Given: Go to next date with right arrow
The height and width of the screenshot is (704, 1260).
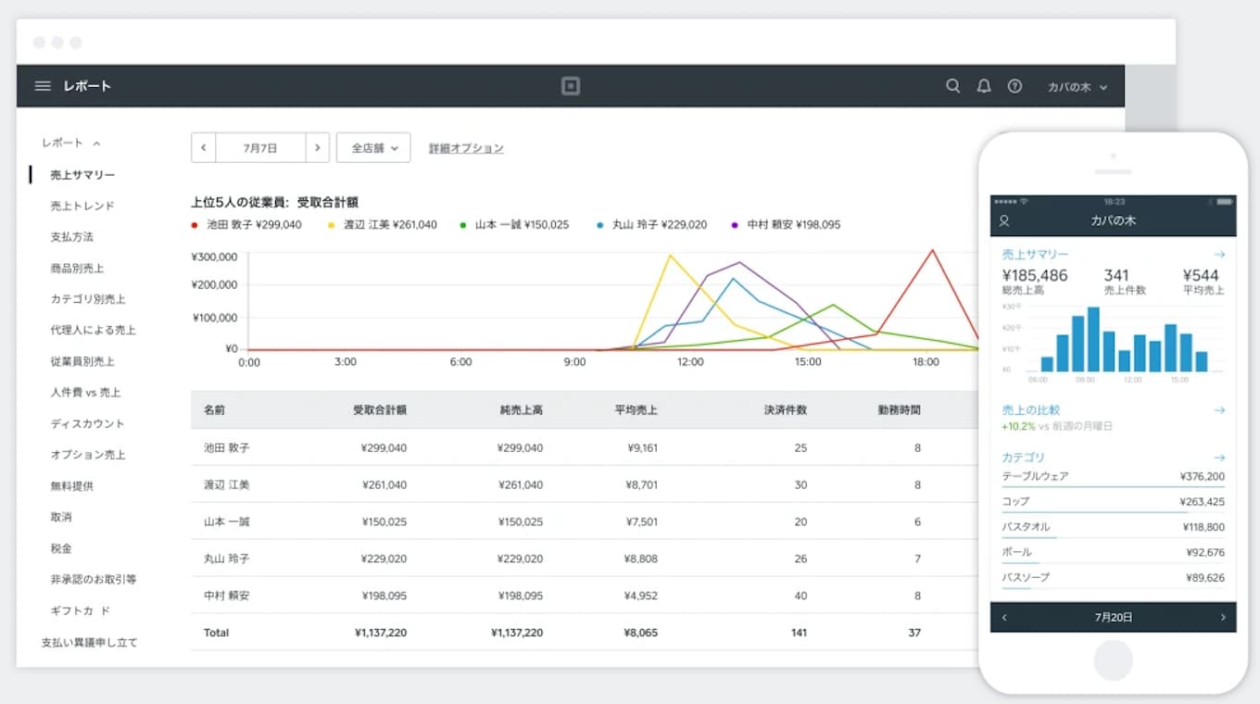Looking at the screenshot, I should pos(317,147).
